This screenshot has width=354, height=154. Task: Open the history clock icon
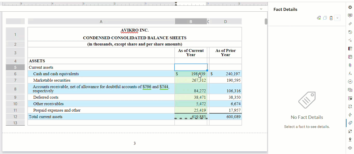[x=350, y=32]
